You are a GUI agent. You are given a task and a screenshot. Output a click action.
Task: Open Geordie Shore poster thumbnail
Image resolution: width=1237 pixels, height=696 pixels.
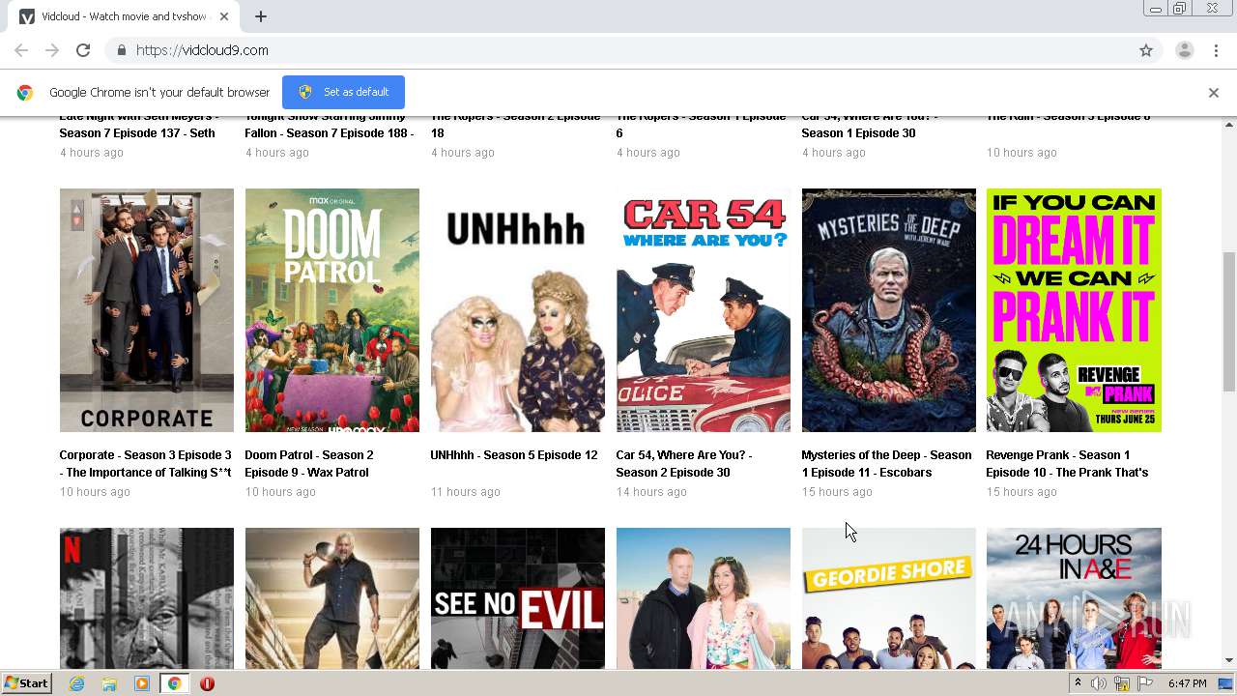click(x=889, y=598)
